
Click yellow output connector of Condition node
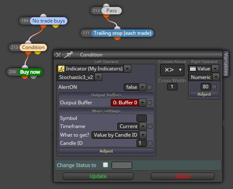38,53
